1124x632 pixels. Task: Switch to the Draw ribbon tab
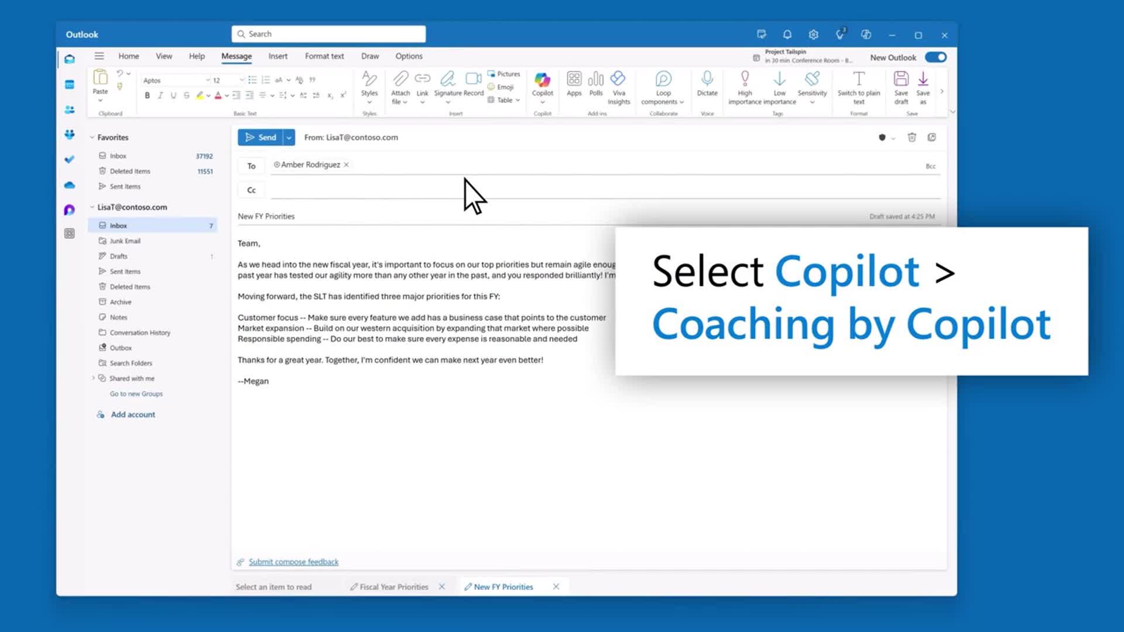[x=370, y=56]
